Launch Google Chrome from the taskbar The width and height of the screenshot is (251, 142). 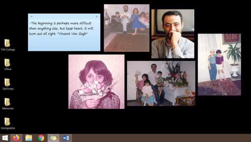click(41, 138)
